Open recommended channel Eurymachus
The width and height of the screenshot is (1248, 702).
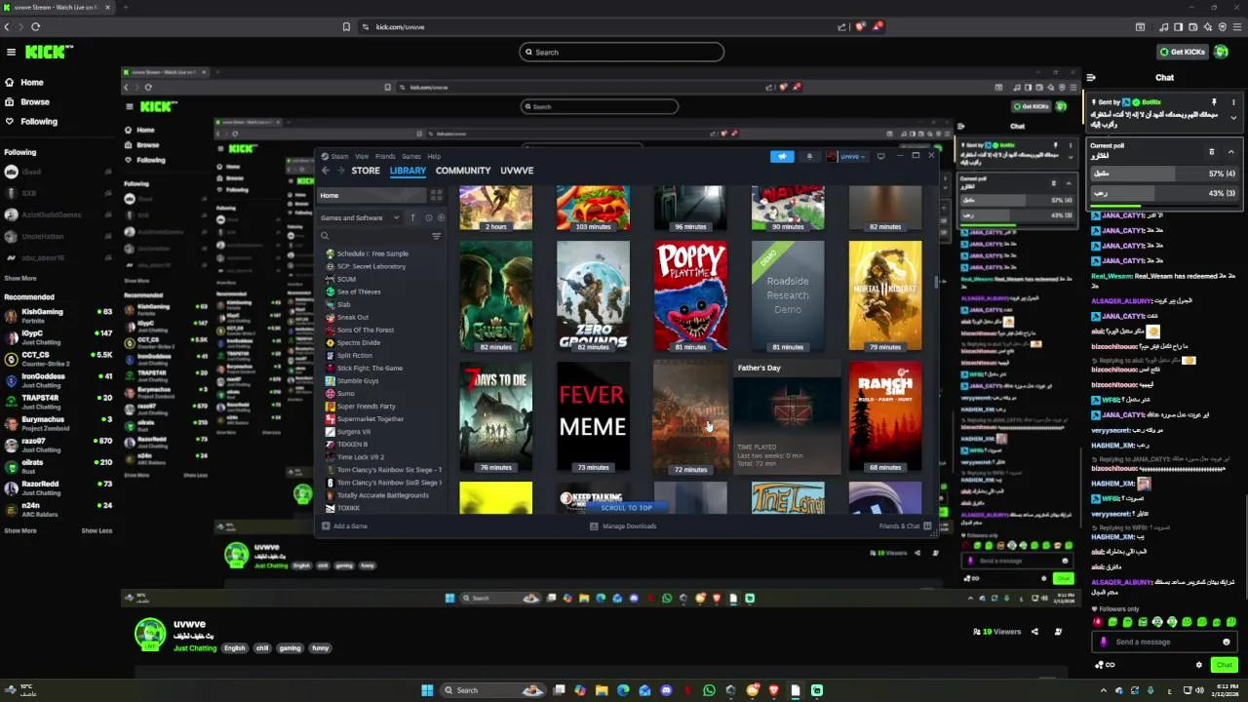click(x=57, y=423)
